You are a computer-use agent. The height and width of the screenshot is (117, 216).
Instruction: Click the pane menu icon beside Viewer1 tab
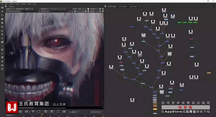tap(6, 6)
